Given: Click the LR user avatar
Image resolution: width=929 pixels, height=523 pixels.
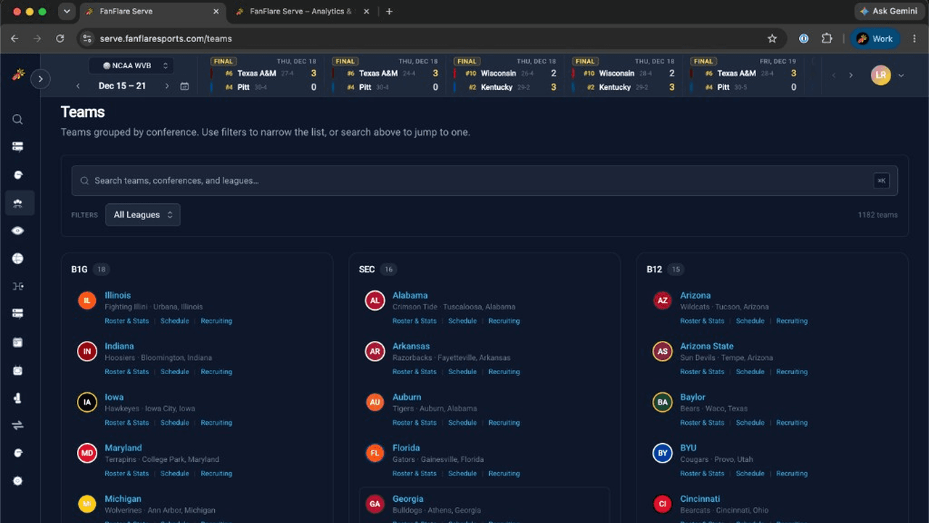Looking at the screenshot, I should (880, 76).
